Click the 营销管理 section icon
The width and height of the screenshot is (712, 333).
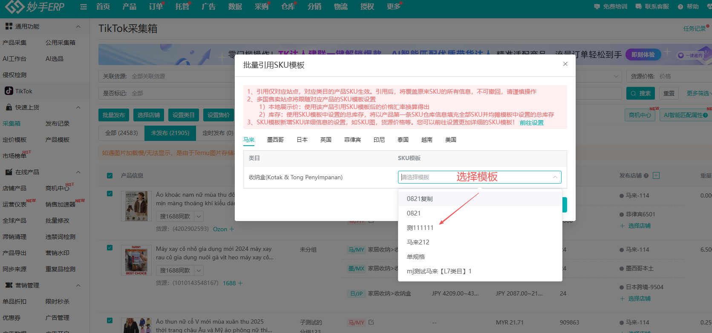pos(9,285)
